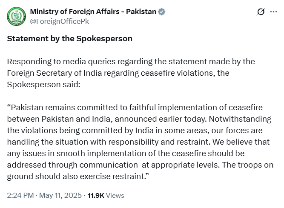Open the Ministry of Foreign Affairs profile name
Screen dimensions: 284x208
pyautogui.click(x=93, y=12)
